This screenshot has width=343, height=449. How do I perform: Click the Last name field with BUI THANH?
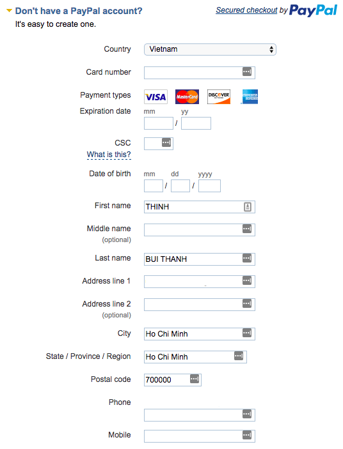(199, 259)
